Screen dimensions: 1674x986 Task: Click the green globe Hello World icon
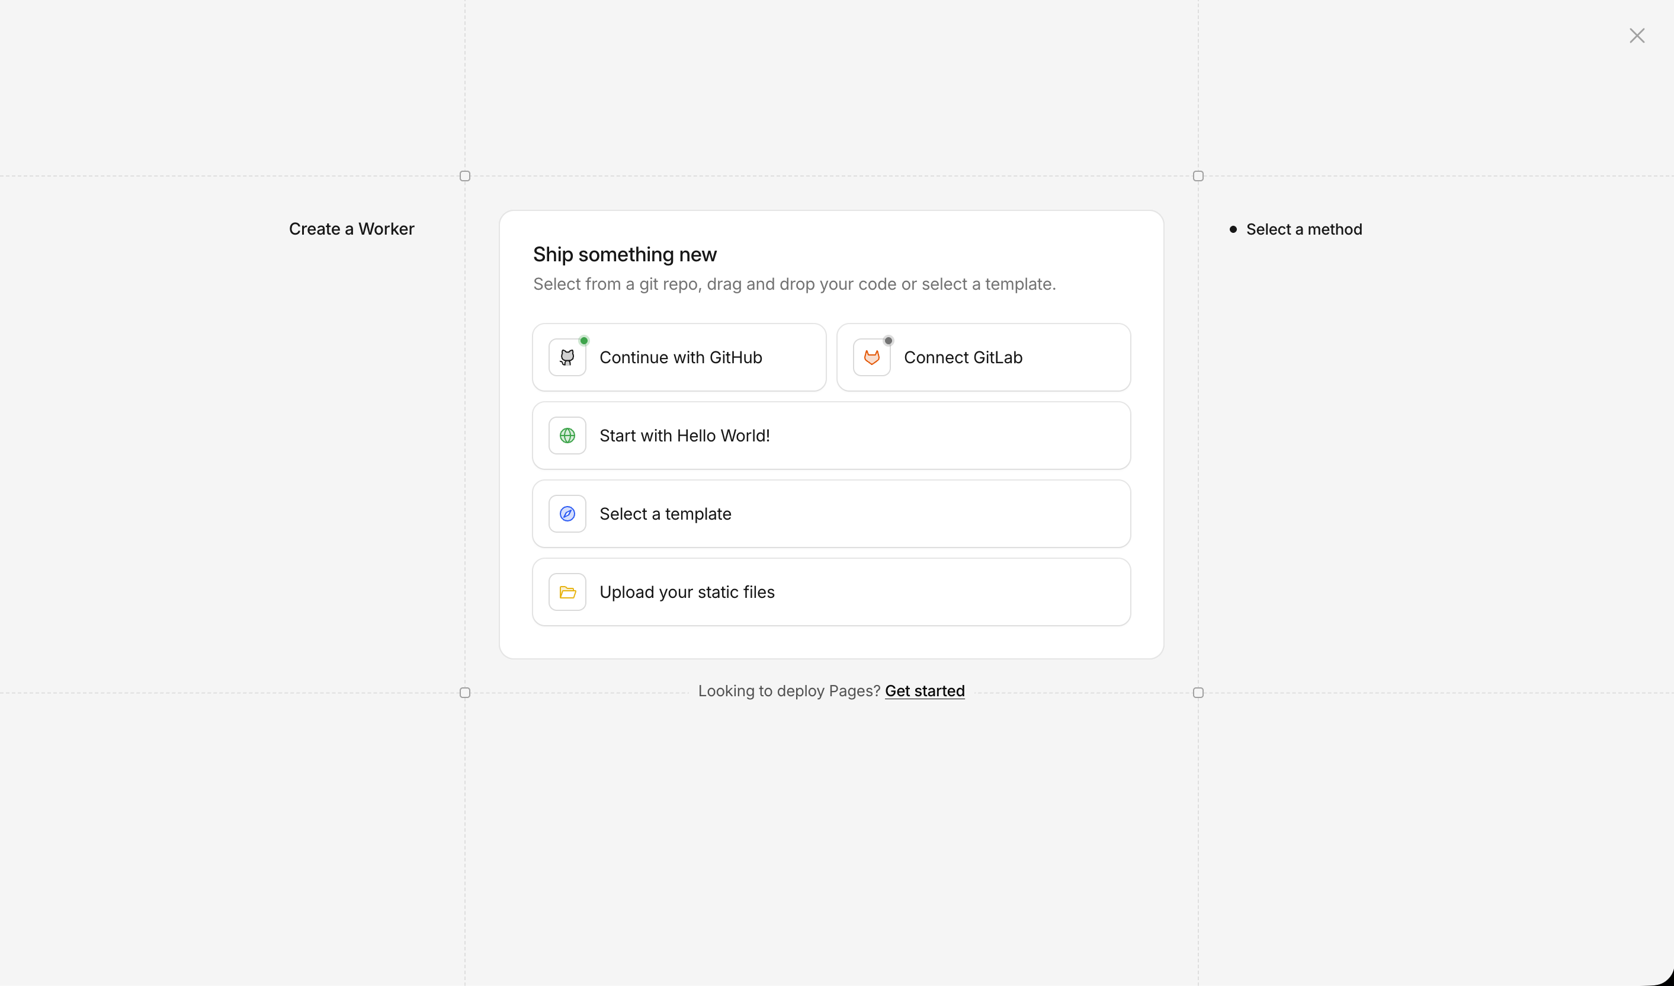(567, 436)
